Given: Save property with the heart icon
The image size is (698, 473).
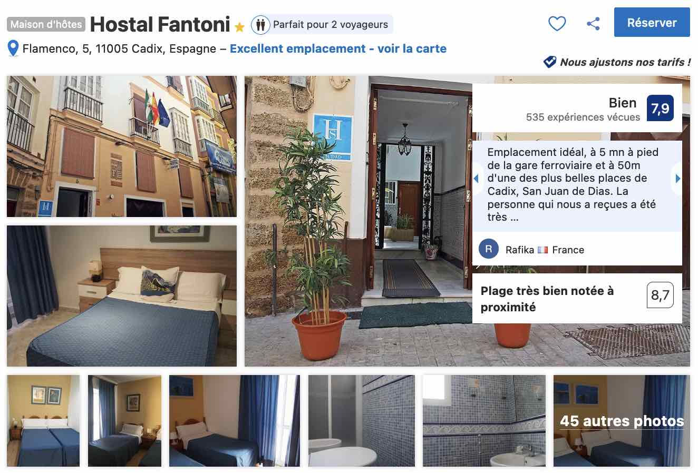Looking at the screenshot, I should pos(557,24).
